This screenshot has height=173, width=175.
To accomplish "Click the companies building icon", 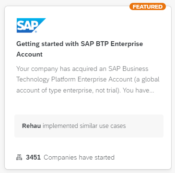I will 19,157.
